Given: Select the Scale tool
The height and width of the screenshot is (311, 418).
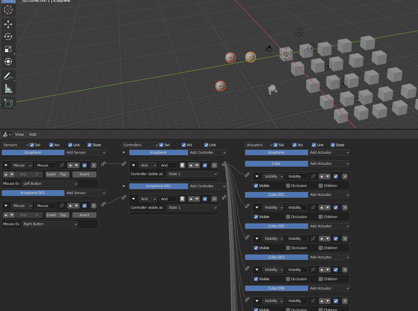Looking at the screenshot, I should pyautogui.click(x=9, y=49).
